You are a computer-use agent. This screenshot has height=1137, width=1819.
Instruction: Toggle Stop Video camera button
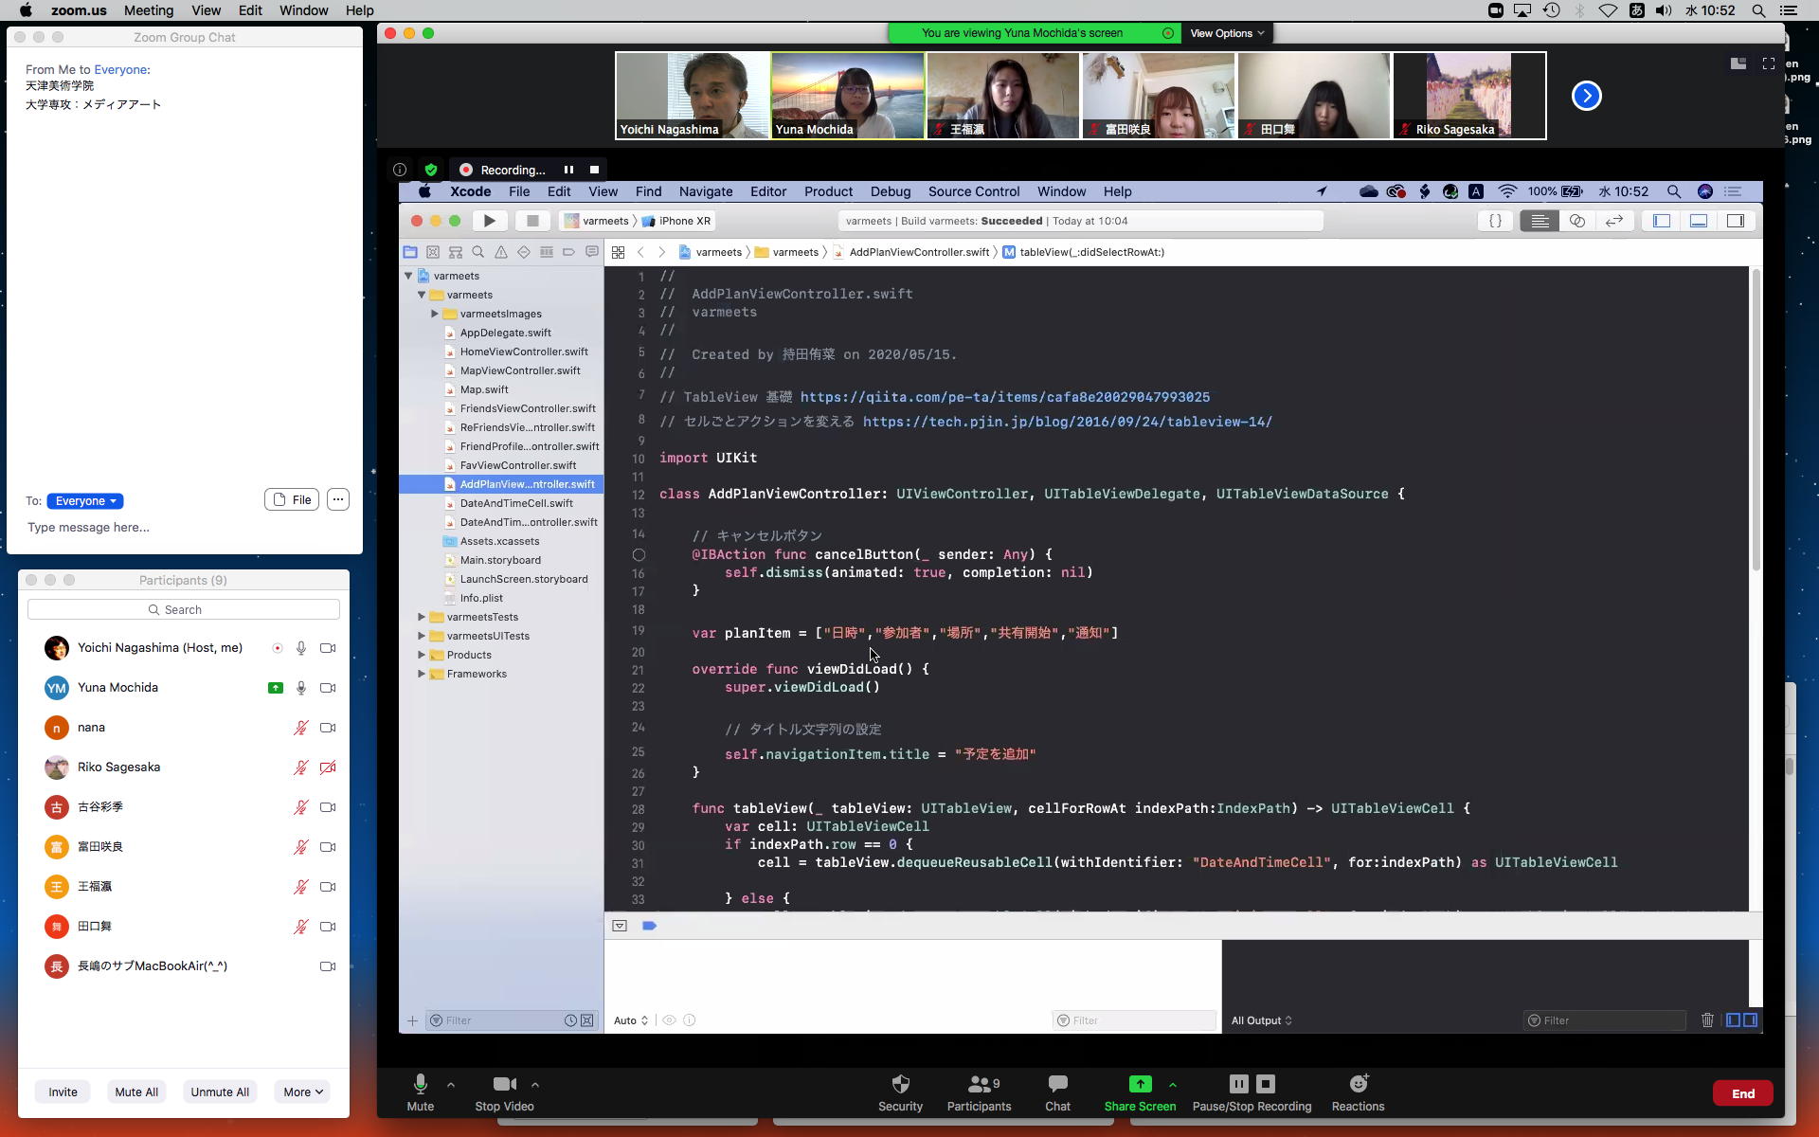pos(504,1084)
